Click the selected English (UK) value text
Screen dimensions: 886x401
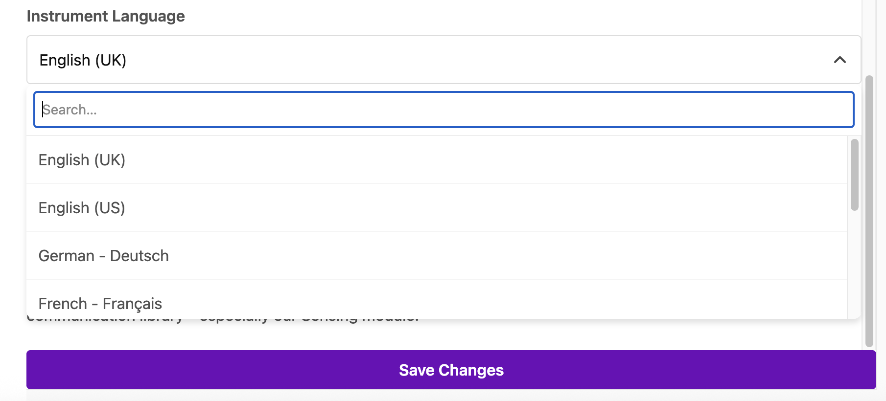point(83,60)
